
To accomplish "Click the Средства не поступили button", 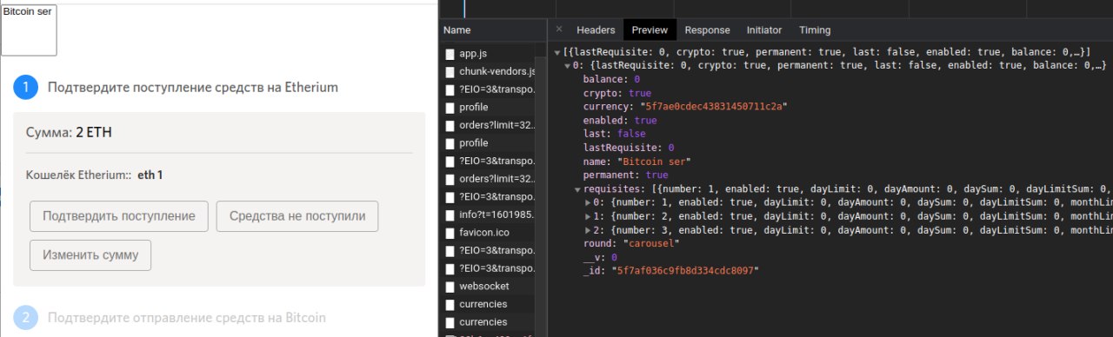I will [297, 216].
